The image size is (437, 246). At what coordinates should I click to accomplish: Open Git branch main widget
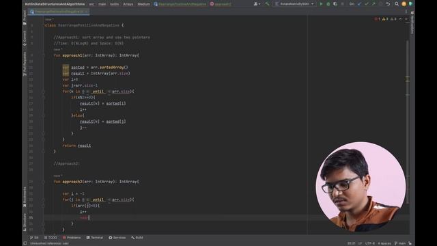[400, 243]
